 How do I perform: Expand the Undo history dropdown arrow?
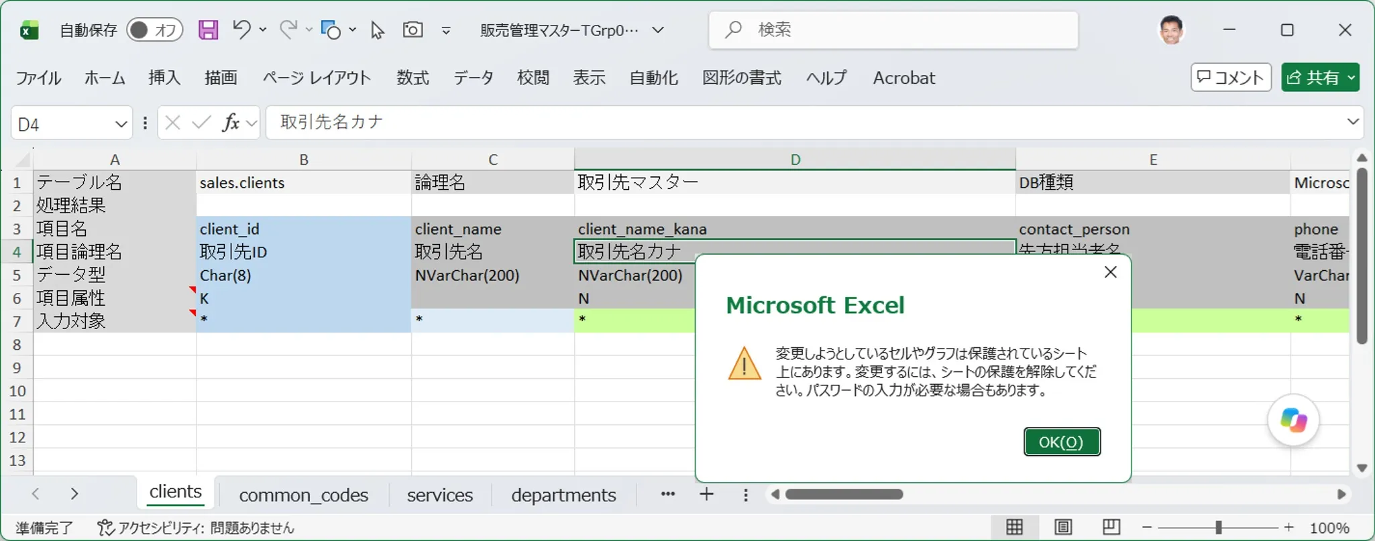click(263, 29)
